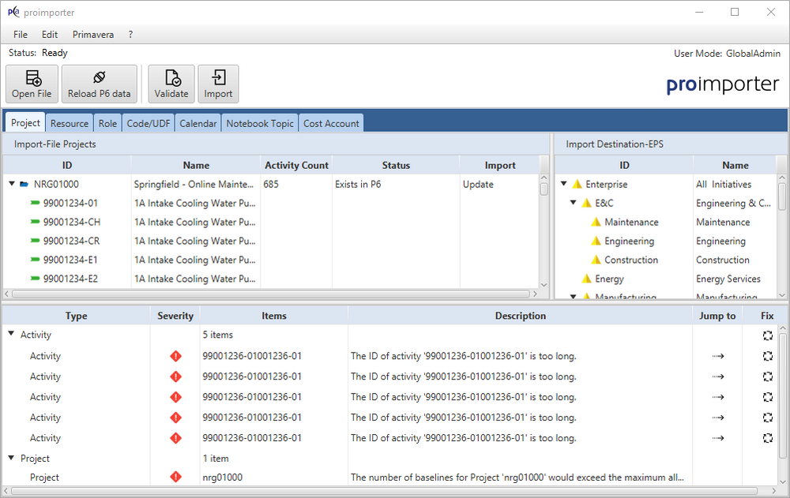The width and height of the screenshot is (790, 498).
Task: Switch to the Code/UDF tab
Action: [x=149, y=124]
